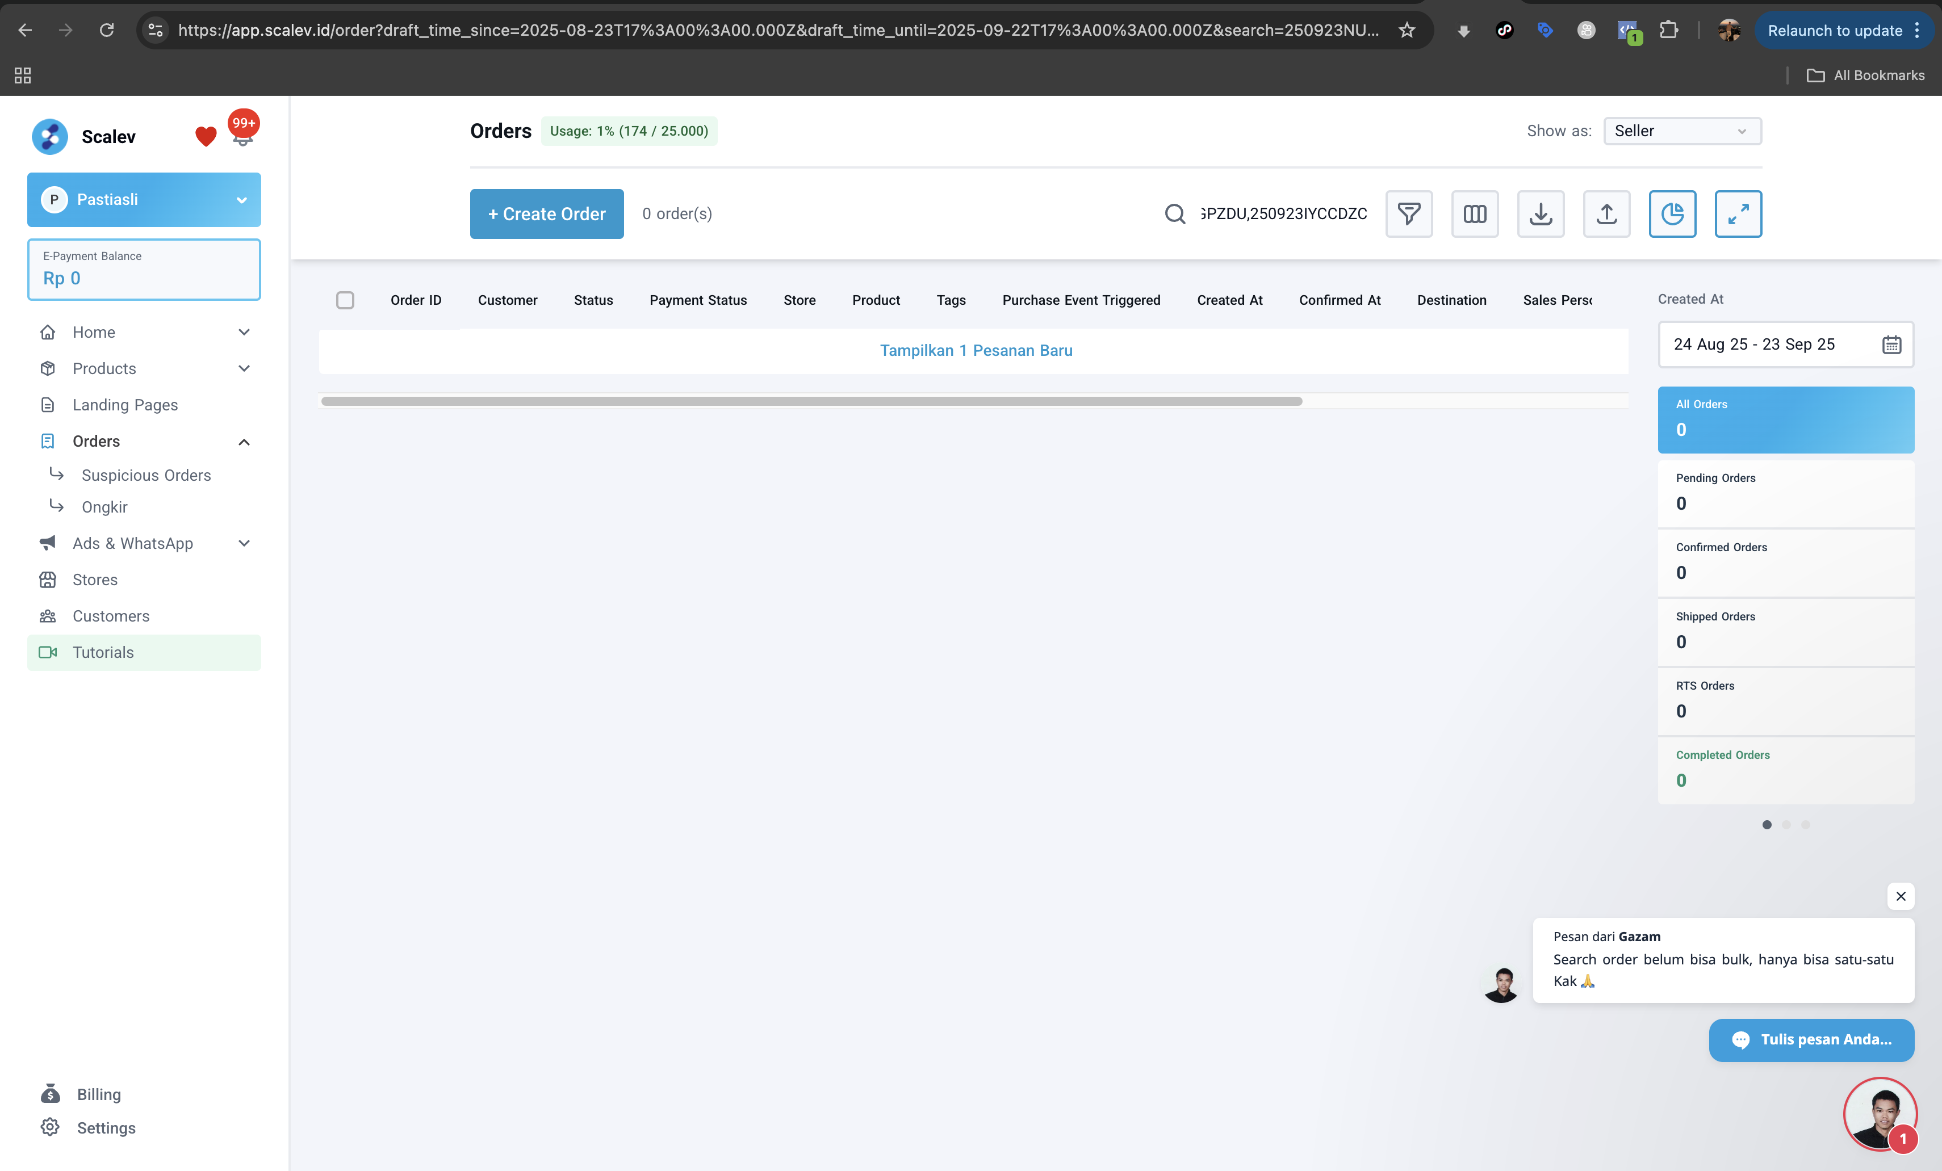Click the Settings gear icon
This screenshot has height=1171, width=1942.
click(x=49, y=1127)
